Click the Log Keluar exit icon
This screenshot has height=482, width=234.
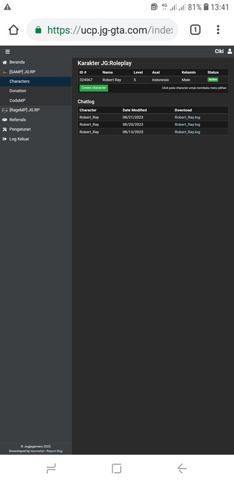5,139
